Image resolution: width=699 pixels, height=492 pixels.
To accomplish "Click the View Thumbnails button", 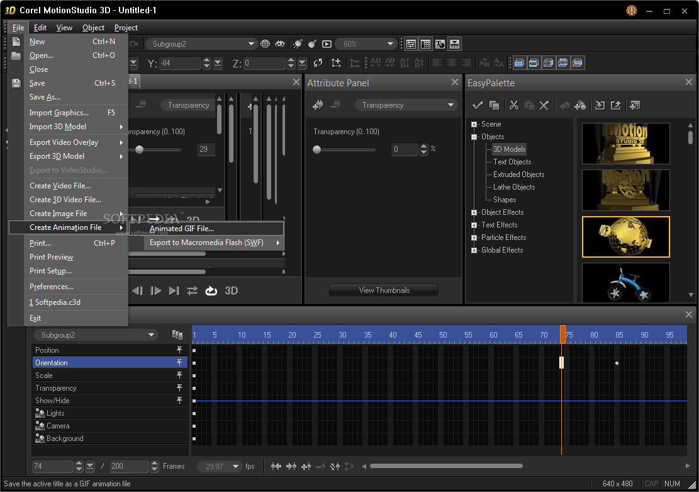I will (x=384, y=290).
